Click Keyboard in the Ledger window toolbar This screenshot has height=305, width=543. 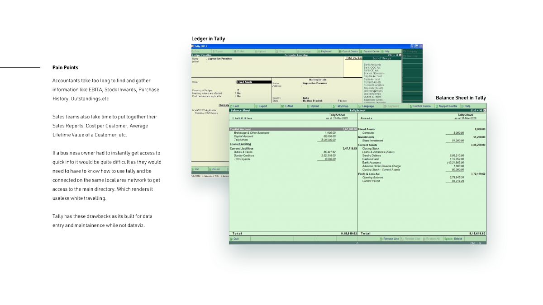click(328, 51)
